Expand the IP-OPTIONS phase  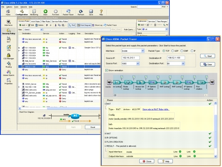tap(105, 138)
